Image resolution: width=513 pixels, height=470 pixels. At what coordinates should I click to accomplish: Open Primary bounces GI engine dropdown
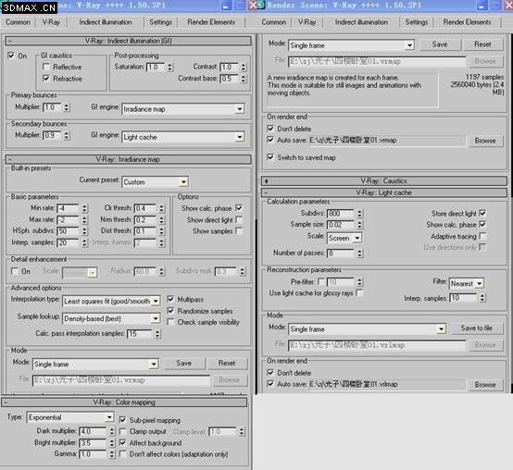[183, 109]
